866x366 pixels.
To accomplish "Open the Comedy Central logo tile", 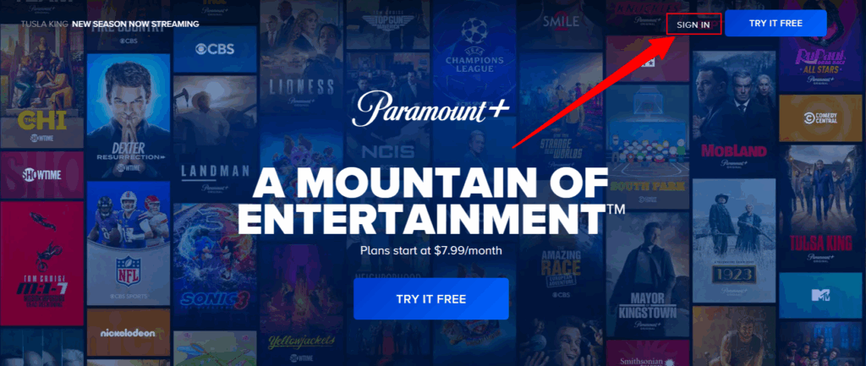I will [819, 118].
